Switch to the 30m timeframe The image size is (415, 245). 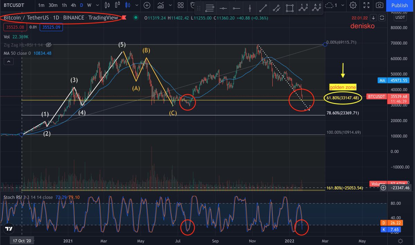point(53,5)
